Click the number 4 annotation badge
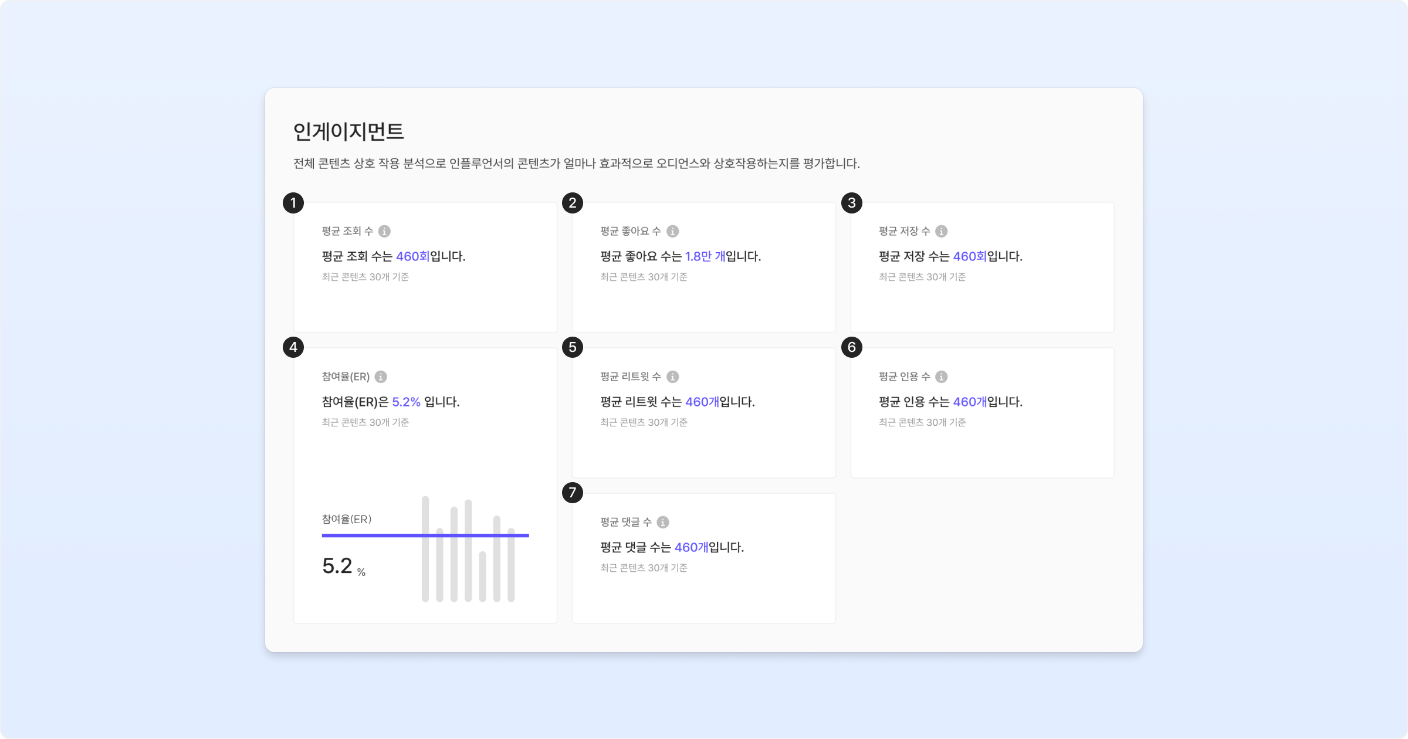The image size is (1408, 739). pyautogui.click(x=293, y=347)
